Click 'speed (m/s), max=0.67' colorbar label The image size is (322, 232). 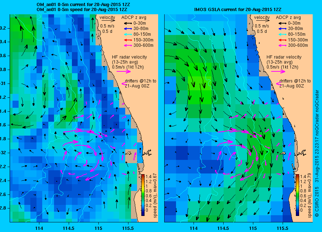pyautogui.click(x=155, y=196)
